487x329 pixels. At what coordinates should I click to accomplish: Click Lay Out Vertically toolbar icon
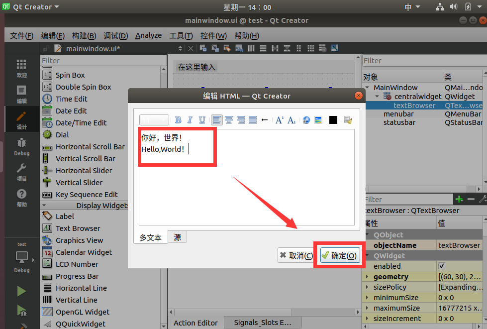pos(263,48)
